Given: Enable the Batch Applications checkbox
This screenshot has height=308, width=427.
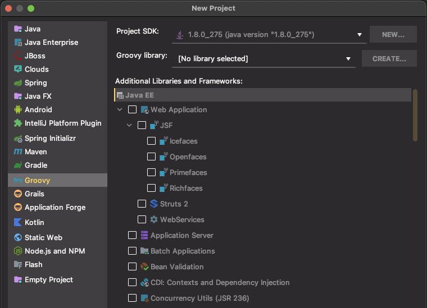Looking at the screenshot, I should pyautogui.click(x=133, y=251).
